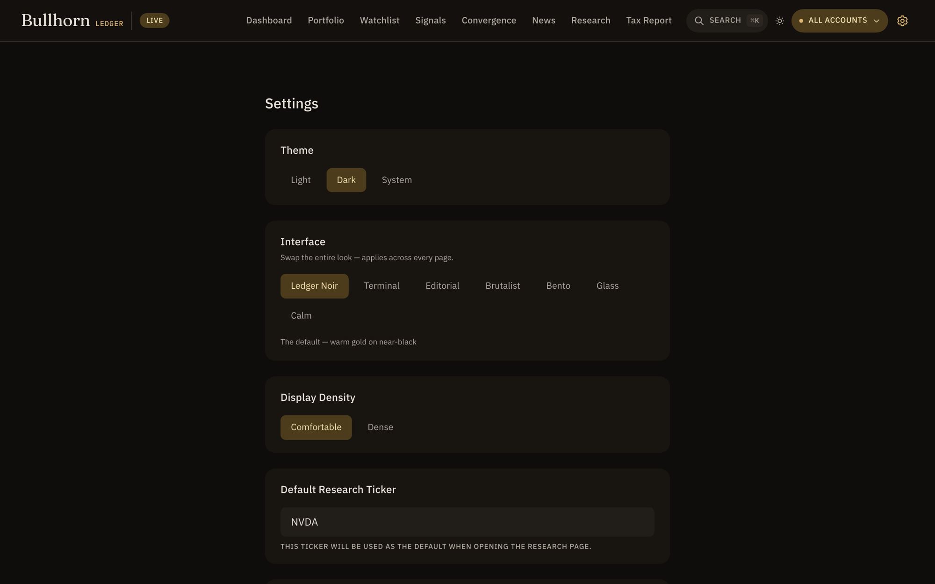
Task: Set display density to Dense
Action: click(380, 427)
